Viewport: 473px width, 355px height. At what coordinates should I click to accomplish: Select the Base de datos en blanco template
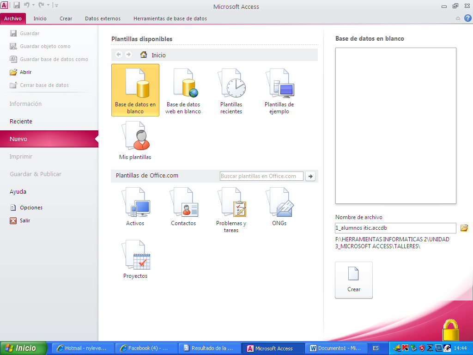[x=135, y=90]
